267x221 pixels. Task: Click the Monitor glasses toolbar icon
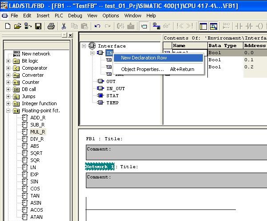coord(166,26)
